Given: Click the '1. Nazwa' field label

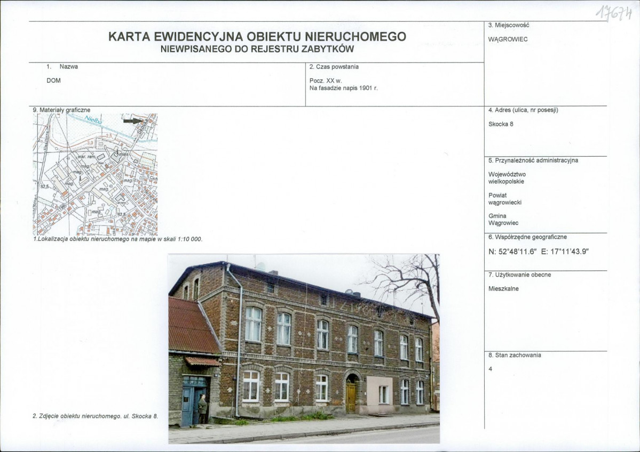Looking at the screenshot, I should (x=62, y=67).
